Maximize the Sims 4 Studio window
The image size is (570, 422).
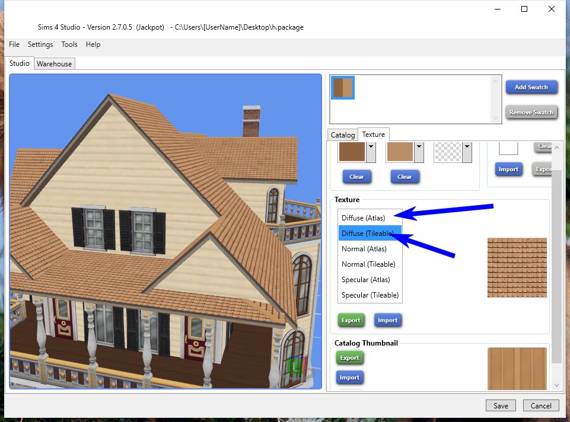pos(524,9)
